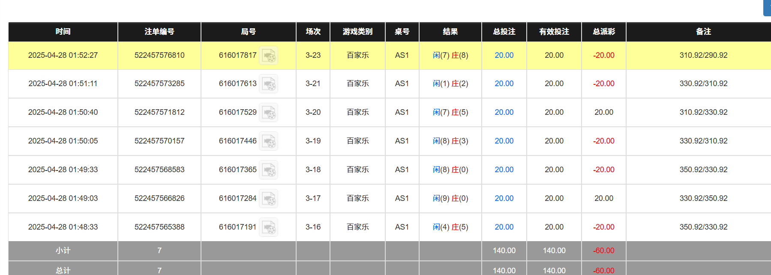Open replay icon for round 616017613
This screenshot has height=275, width=771.
coord(268,84)
